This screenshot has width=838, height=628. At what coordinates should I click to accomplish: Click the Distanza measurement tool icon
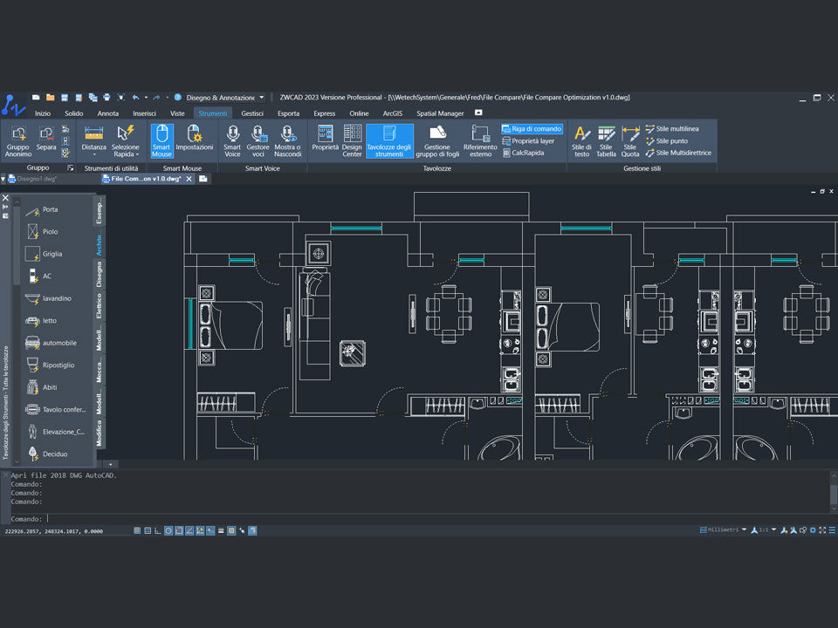tap(94, 133)
